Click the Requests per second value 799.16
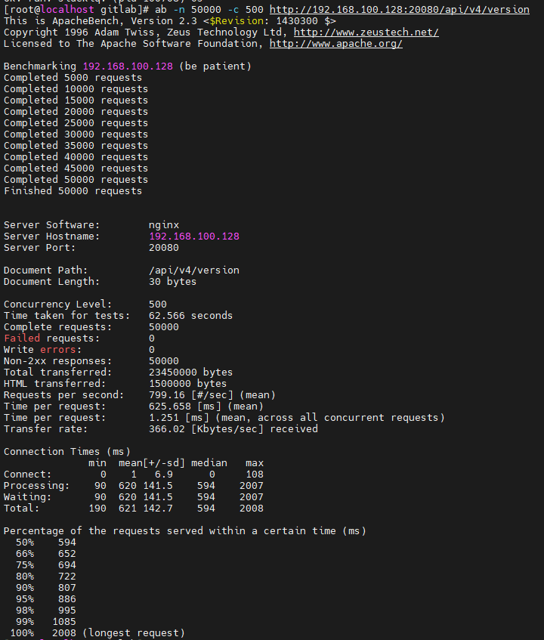The height and width of the screenshot is (640, 544). [167, 395]
